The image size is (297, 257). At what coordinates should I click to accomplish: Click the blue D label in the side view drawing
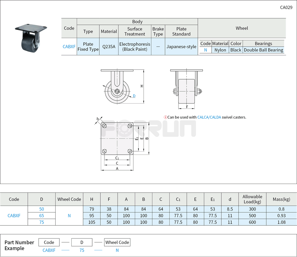(134, 96)
